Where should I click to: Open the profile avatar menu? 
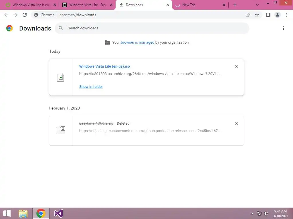[x=278, y=15]
